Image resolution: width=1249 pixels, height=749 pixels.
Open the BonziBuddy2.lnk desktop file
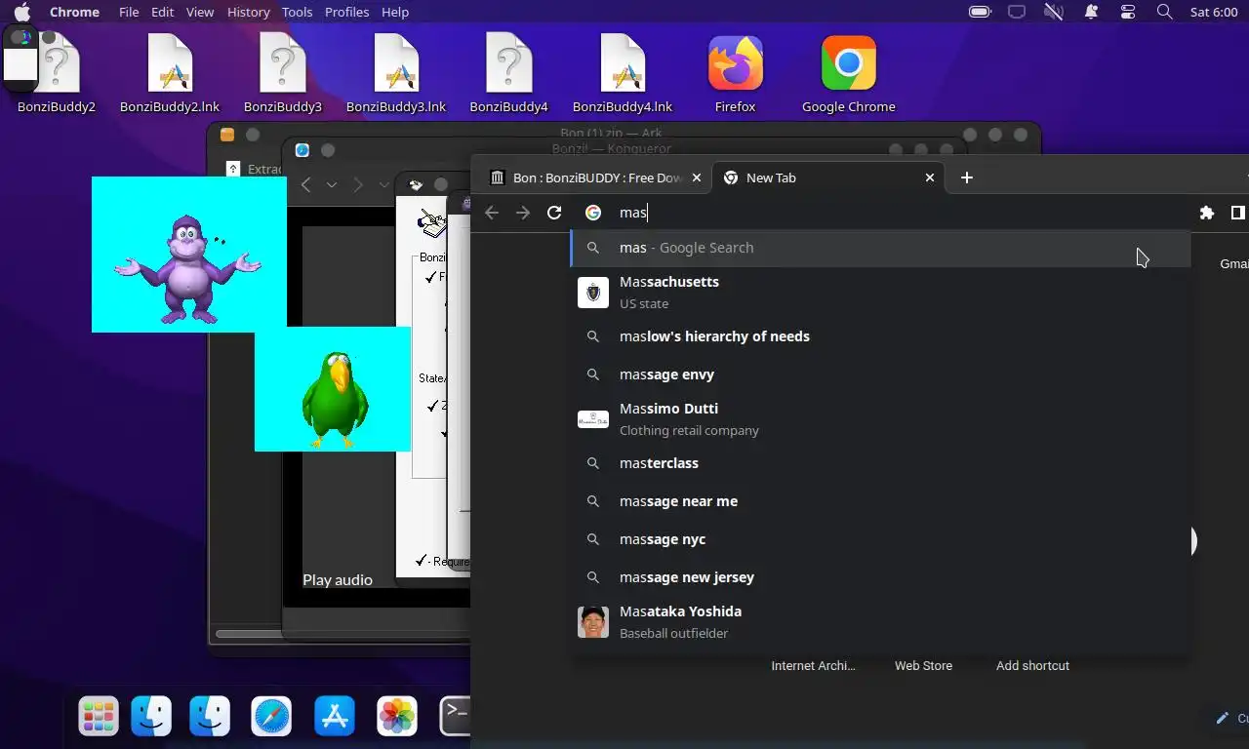tap(170, 74)
